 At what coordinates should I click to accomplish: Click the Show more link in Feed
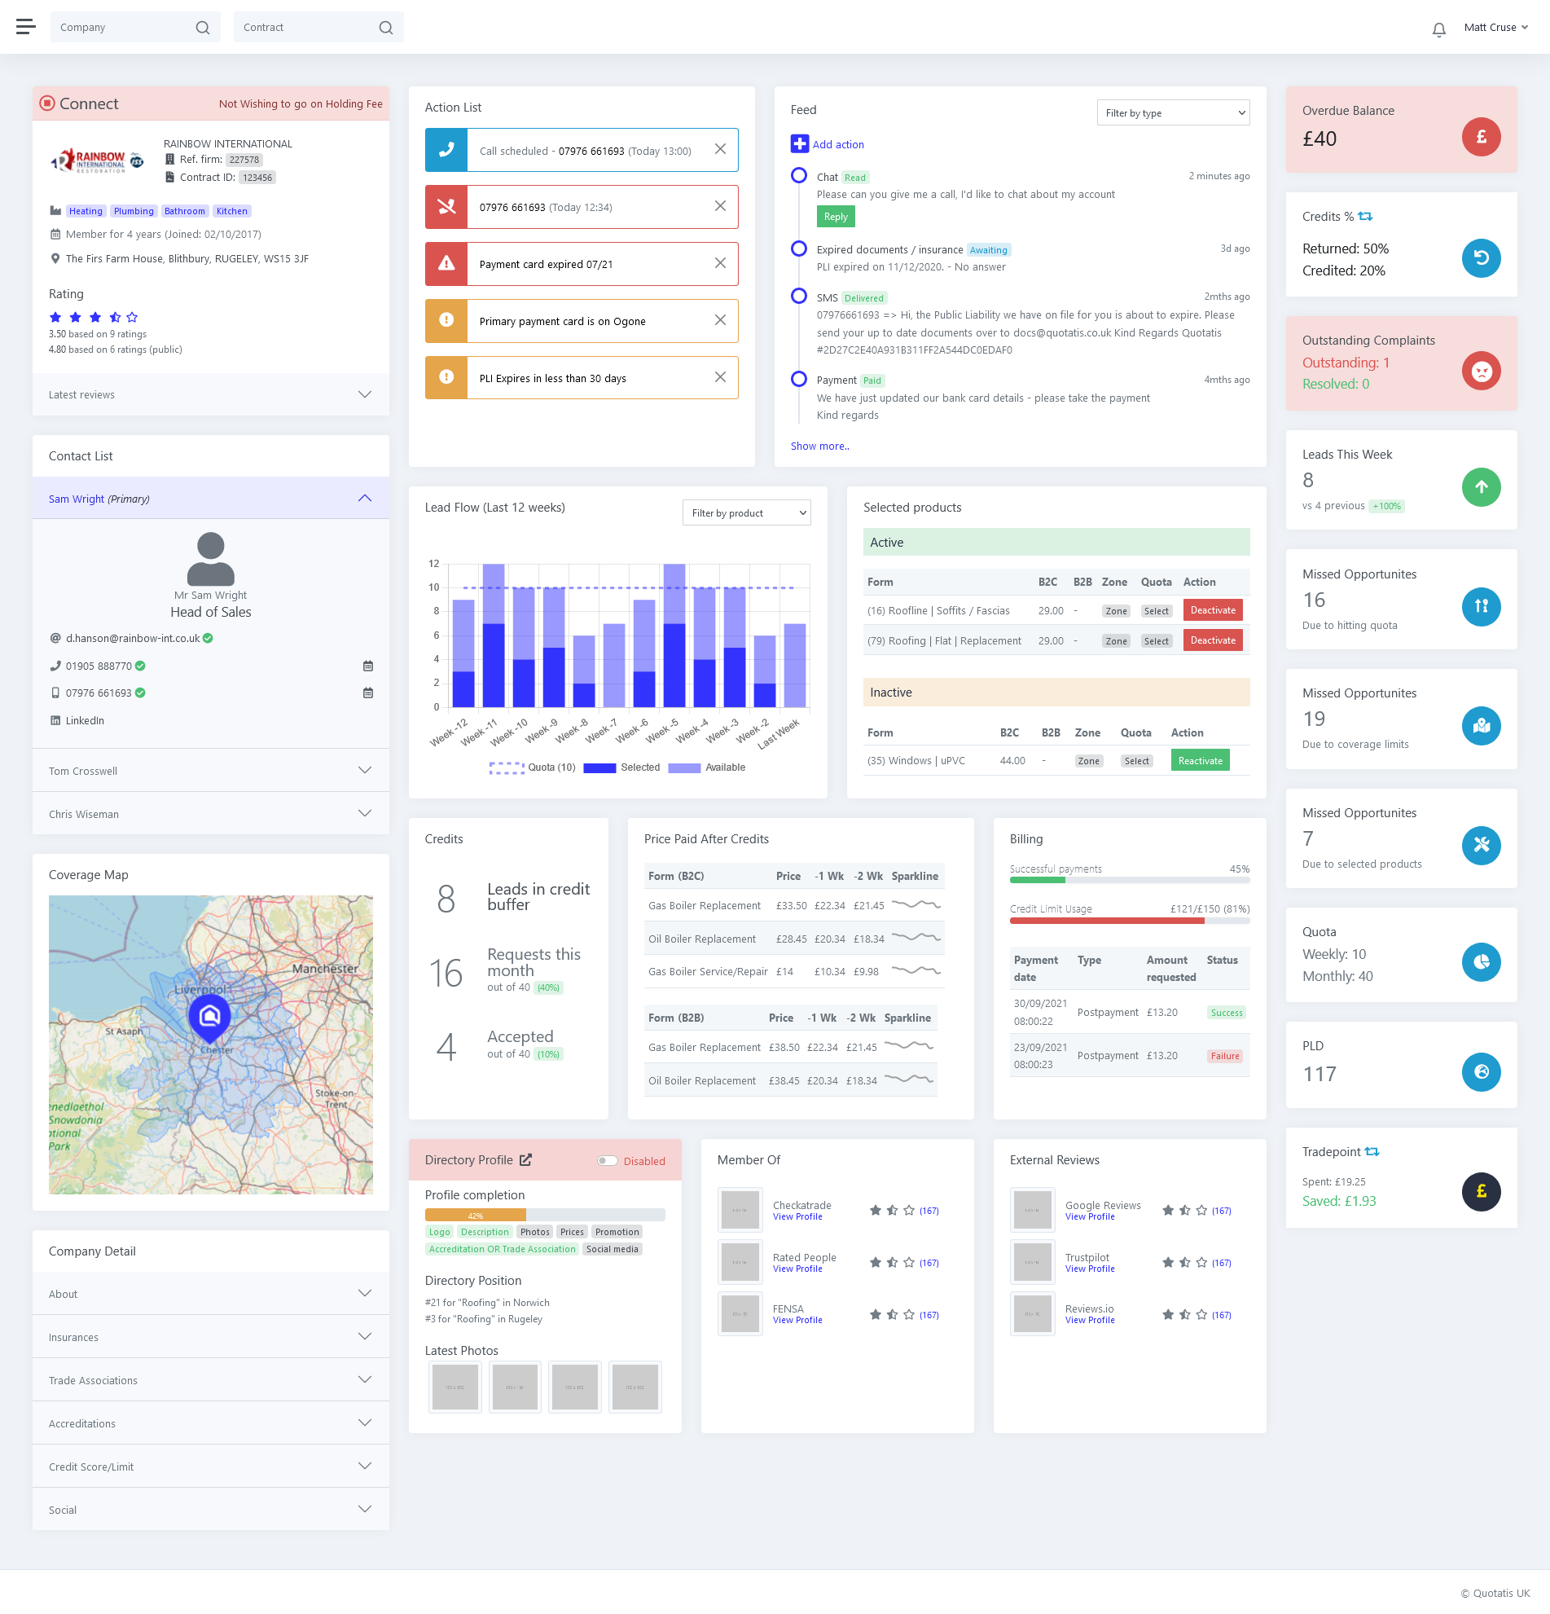pos(819,446)
